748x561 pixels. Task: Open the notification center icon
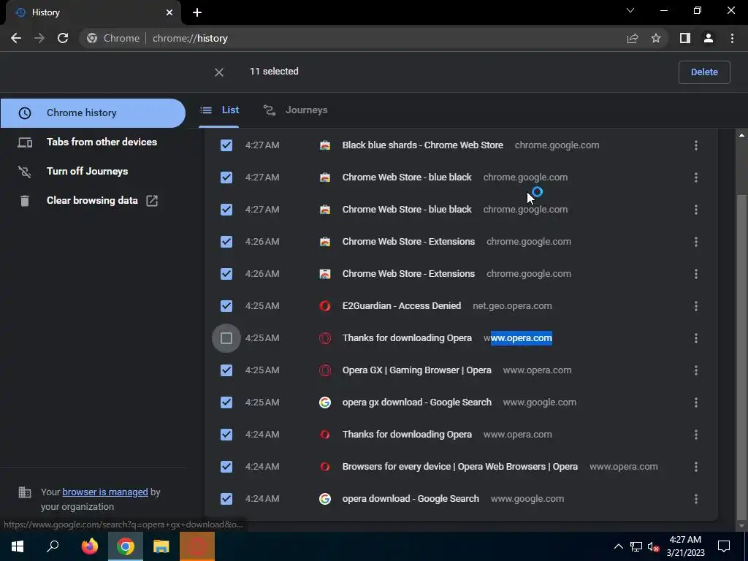[724, 546]
